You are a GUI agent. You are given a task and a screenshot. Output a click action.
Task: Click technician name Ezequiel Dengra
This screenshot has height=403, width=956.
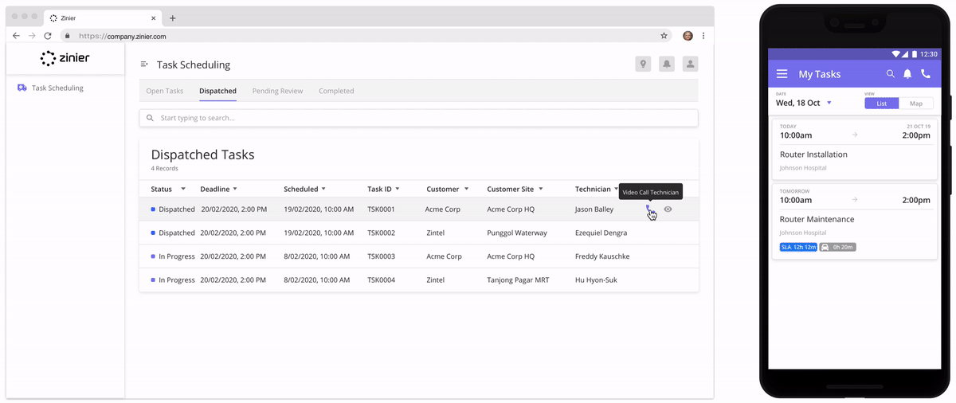pyautogui.click(x=601, y=233)
